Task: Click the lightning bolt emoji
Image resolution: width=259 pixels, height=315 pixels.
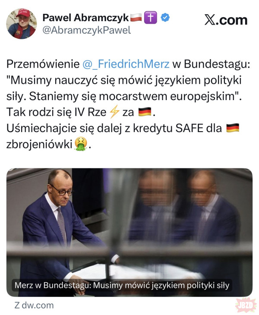Action: point(114,112)
